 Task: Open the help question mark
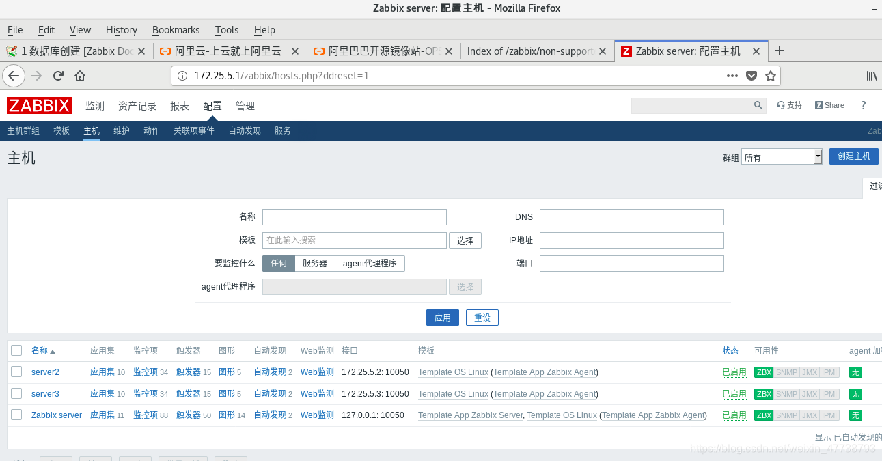coord(863,105)
